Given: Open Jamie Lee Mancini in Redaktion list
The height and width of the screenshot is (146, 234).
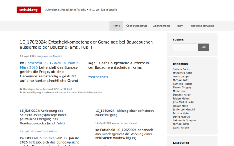Looking at the screenshot, I should point(184,109).
